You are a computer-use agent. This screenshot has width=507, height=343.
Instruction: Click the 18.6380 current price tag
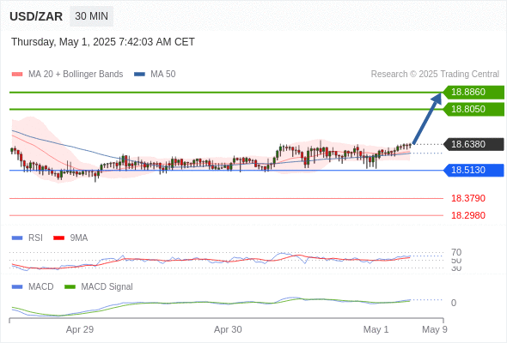point(473,144)
